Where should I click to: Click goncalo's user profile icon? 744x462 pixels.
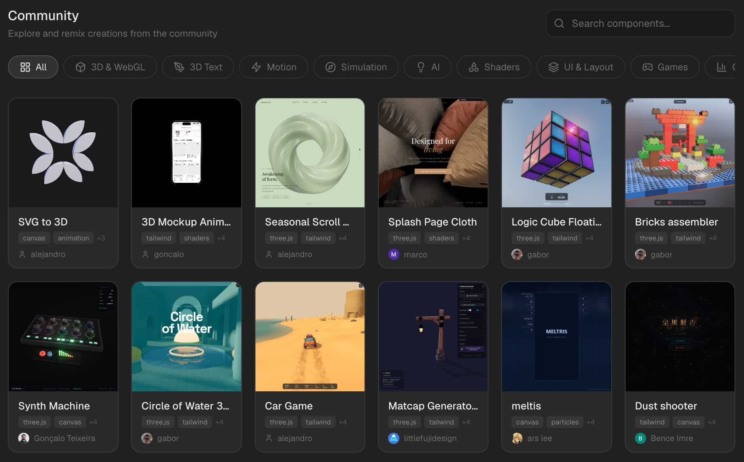(x=145, y=254)
